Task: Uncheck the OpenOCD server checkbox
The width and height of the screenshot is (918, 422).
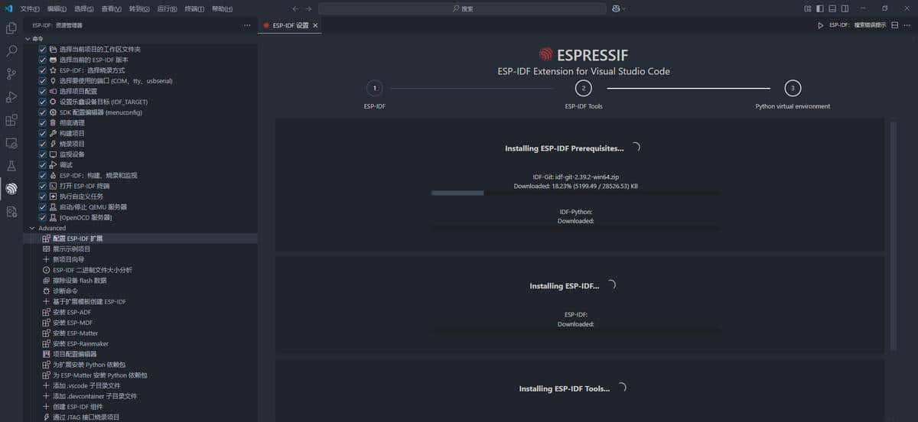Action: tap(43, 218)
